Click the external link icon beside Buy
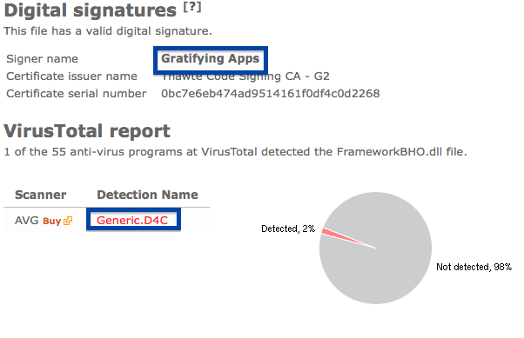This screenshot has height=338, width=524. pos(68,221)
